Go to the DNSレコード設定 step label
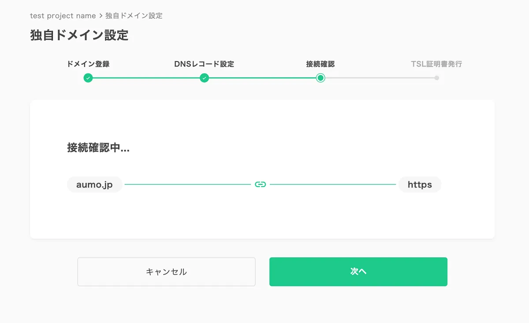Screen dimensions: 529x323 204,64
